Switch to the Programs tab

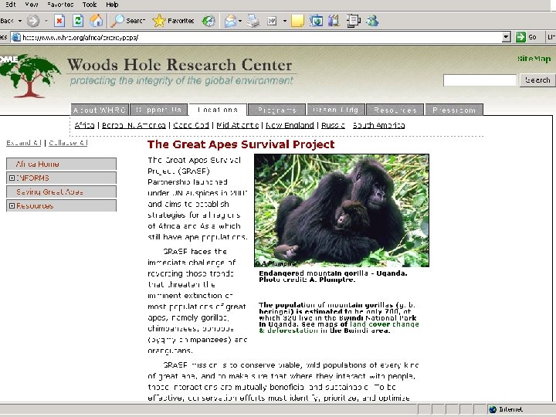coord(276,110)
